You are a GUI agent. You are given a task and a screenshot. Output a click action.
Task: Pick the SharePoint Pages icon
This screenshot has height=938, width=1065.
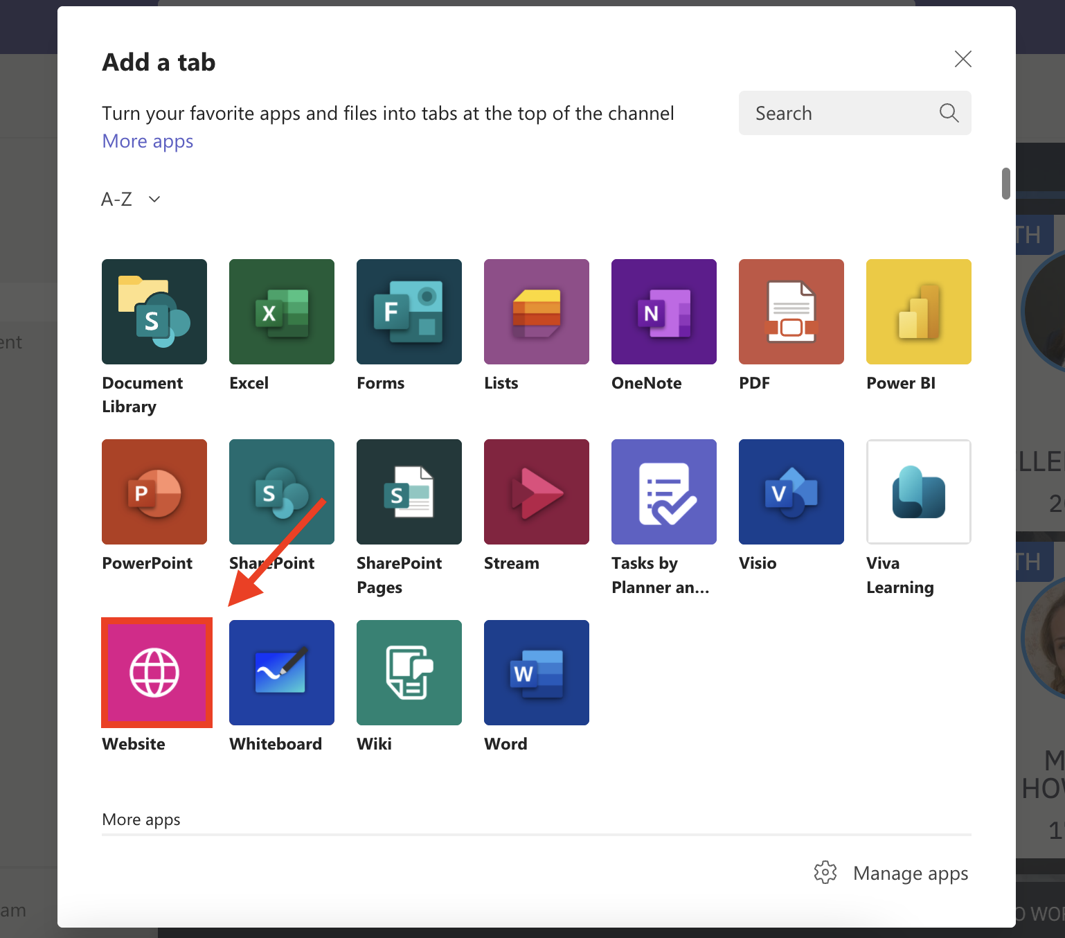point(409,492)
